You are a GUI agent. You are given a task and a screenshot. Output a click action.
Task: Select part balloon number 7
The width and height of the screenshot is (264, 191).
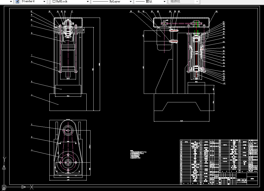click(x=32, y=55)
